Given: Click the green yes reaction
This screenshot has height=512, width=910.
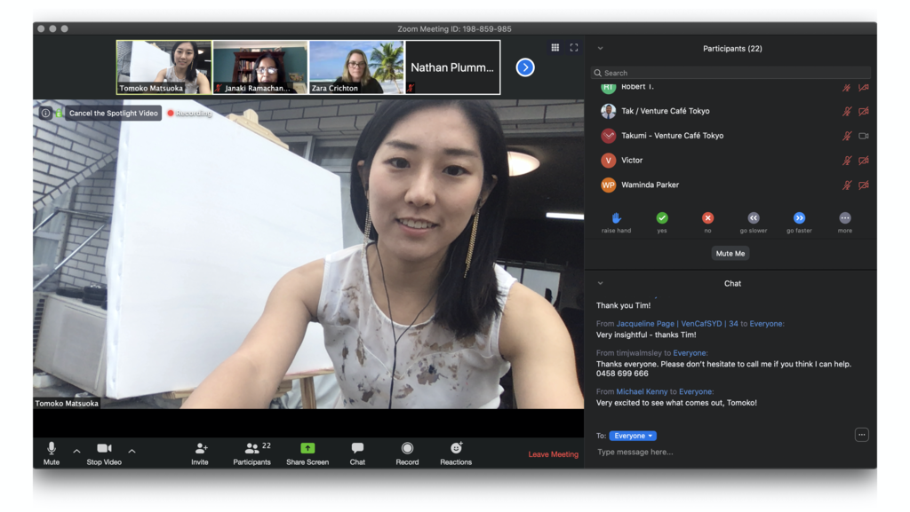Looking at the screenshot, I should click(662, 218).
